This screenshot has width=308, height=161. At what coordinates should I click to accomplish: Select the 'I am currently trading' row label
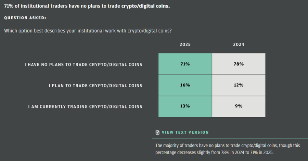[x=85, y=106]
